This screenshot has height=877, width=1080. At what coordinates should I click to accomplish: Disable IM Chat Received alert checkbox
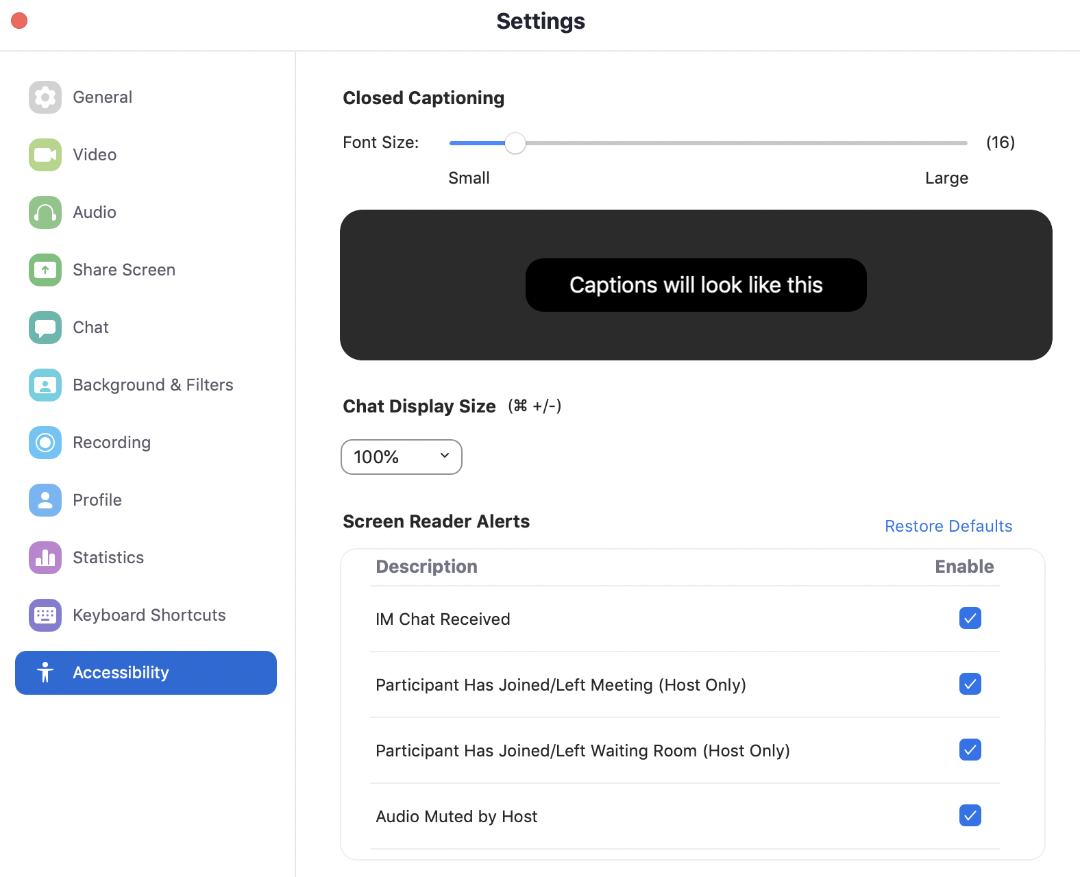(970, 619)
